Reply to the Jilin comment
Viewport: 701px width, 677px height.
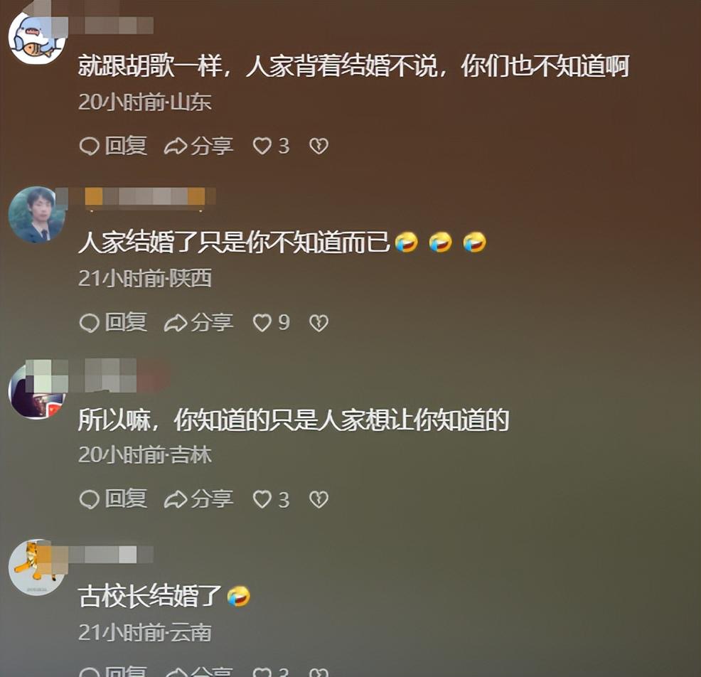(x=113, y=499)
